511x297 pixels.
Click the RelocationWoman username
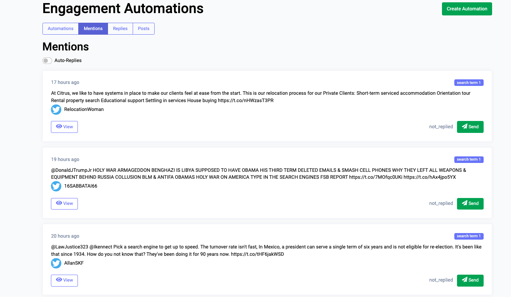tap(84, 109)
